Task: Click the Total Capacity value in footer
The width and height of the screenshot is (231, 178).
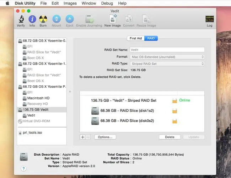Action: 158,155
